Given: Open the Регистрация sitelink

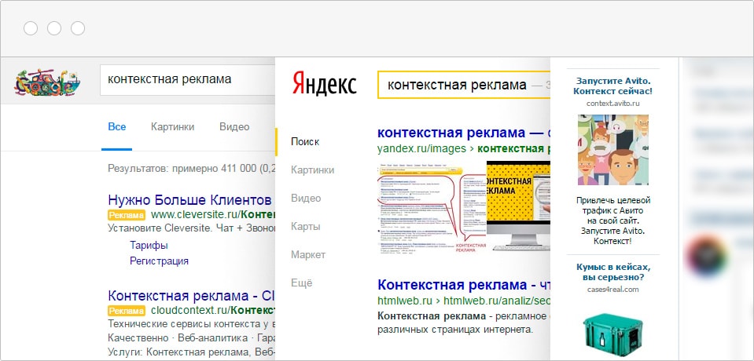Looking at the screenshot, I should [159, 261].
